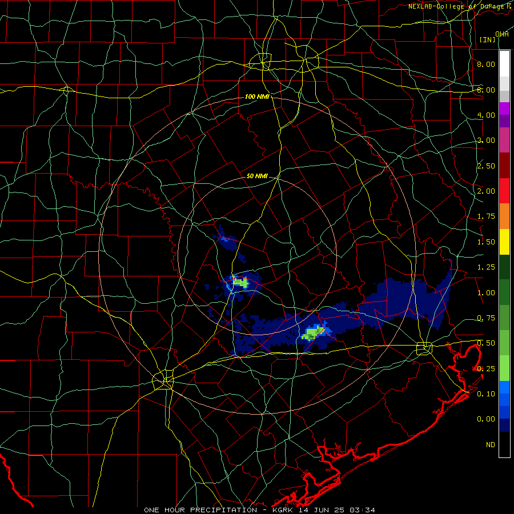
Task: Click the yellow 1.50 legend swatch
Action: click(x=504, y=242)
